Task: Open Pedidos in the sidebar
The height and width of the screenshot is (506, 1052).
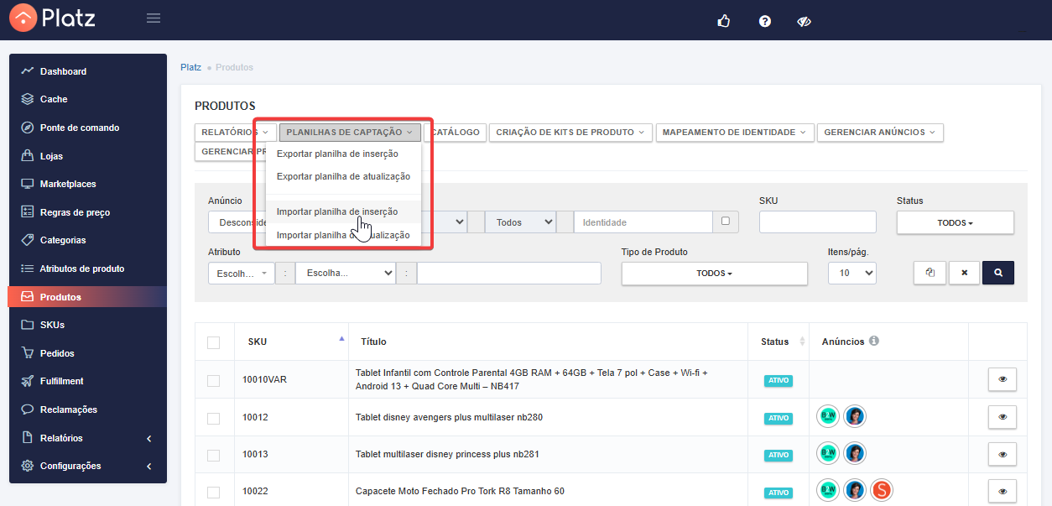Action: coord(57,353)
